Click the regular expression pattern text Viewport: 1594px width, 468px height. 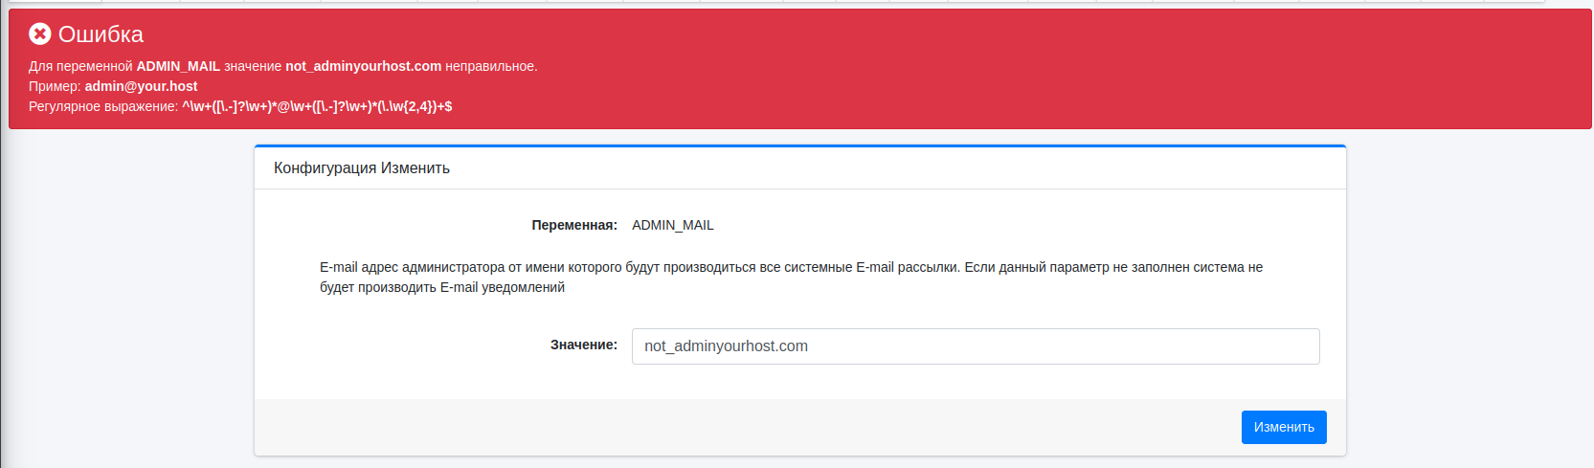coord(317,106)
